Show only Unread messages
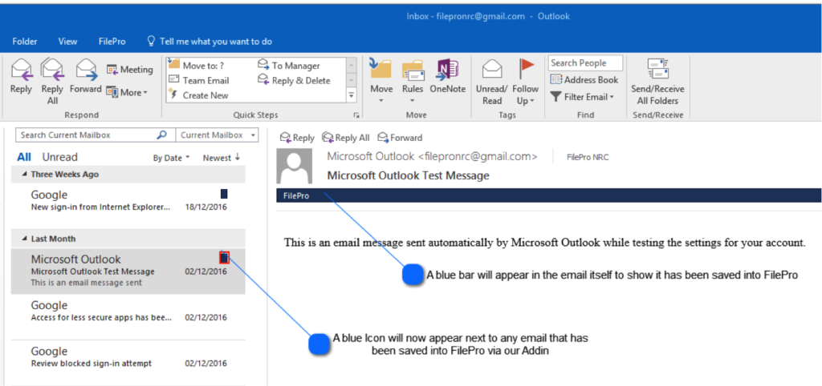Viewport: 822px width, 386px height. [x=59, y=157]
